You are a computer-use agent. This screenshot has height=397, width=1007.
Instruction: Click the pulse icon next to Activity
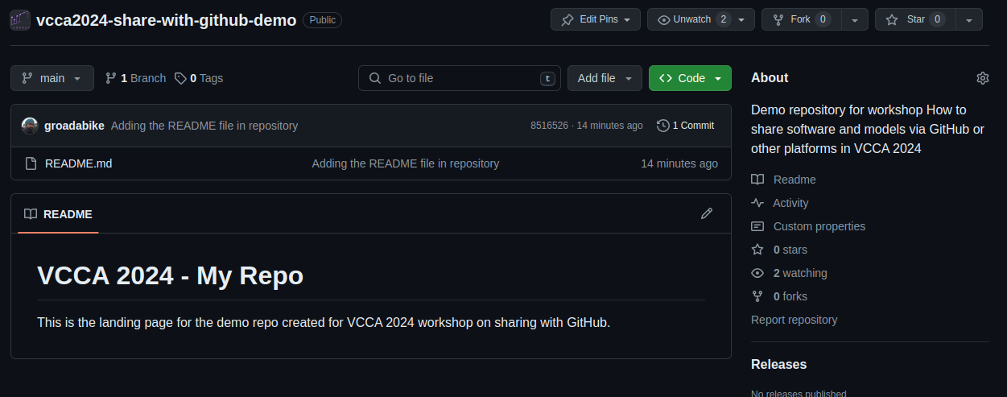coord(757,203)
